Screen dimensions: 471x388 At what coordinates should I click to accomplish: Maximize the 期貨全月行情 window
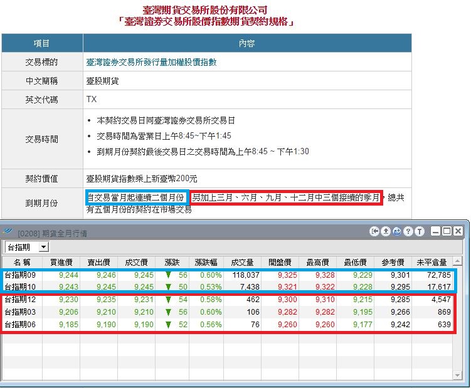(447, 231)
